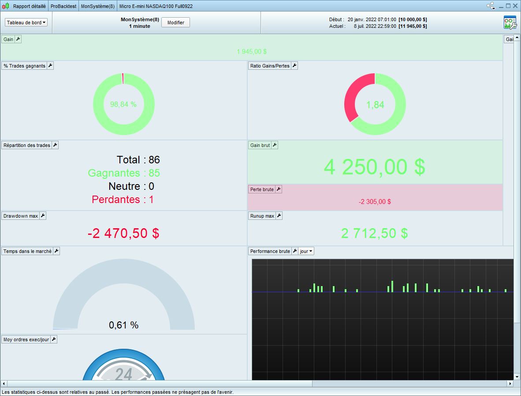
Task: Expand the jour period dropdown
Action: pyautogui.click(x=306, y=251)
